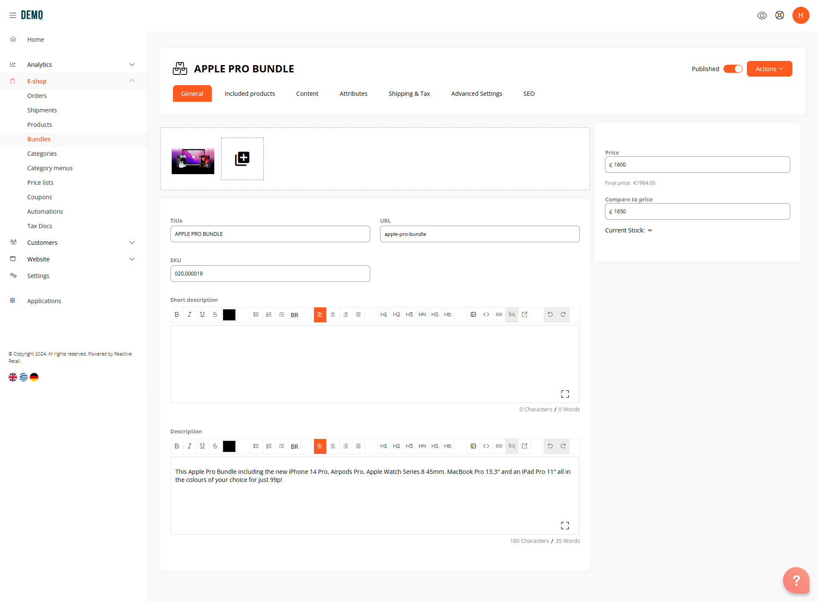Expand the Website menu
Screen dimensions: 818x602
(x=73, y=259)
